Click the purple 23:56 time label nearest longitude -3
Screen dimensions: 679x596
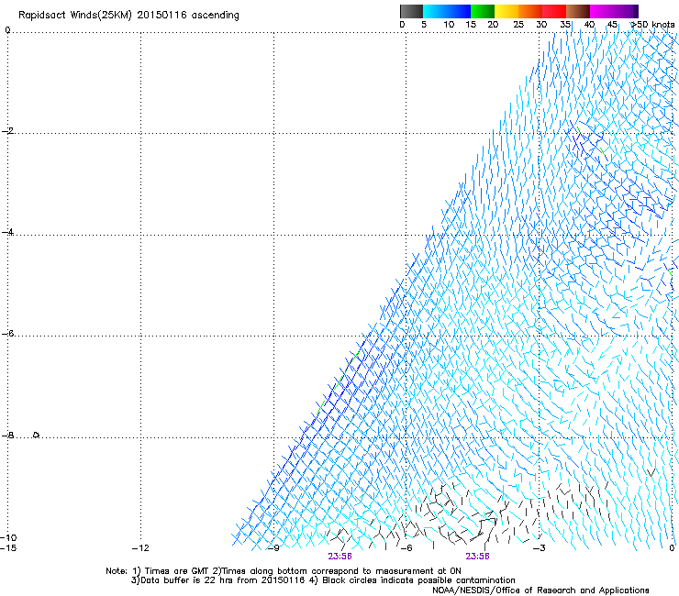click(x=477, y=557)
